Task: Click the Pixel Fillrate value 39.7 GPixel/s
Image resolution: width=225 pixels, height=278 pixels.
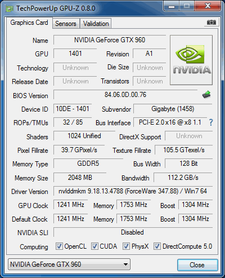Action: (x=79, y=150)
